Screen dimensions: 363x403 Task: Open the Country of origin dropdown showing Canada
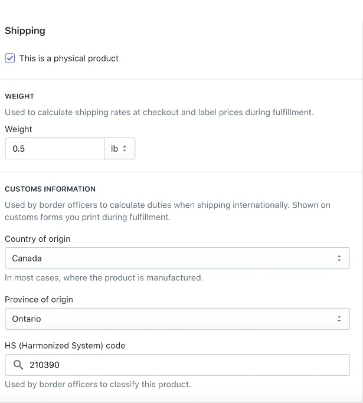pyautogui.click(x=178, y=258)
